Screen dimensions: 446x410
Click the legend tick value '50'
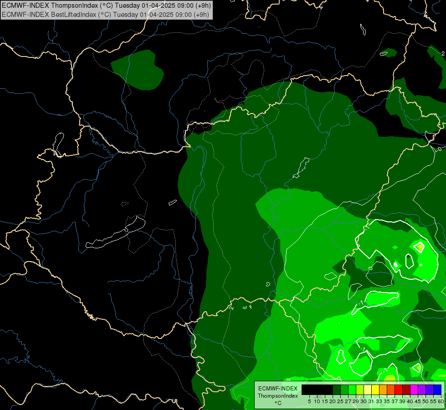[425, 401]
